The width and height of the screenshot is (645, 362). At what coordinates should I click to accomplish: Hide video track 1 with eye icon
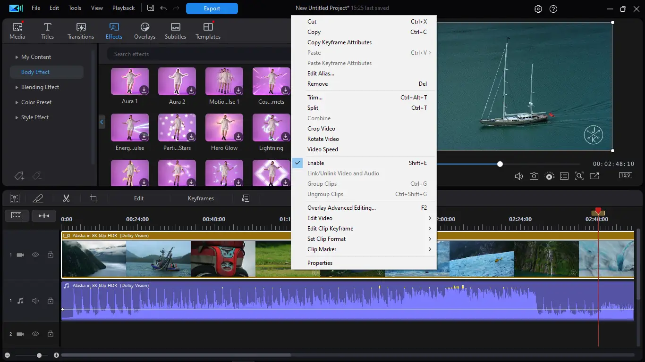(x=35, y=255)
